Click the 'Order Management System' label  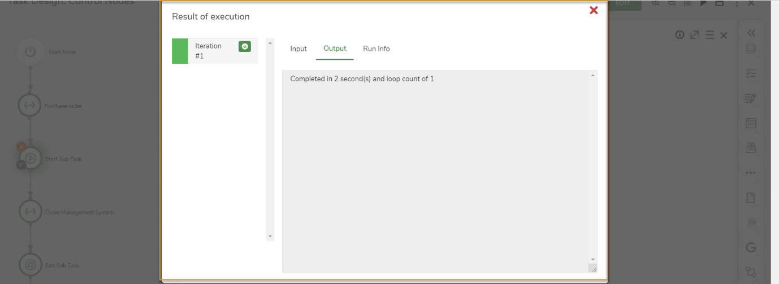80,212
